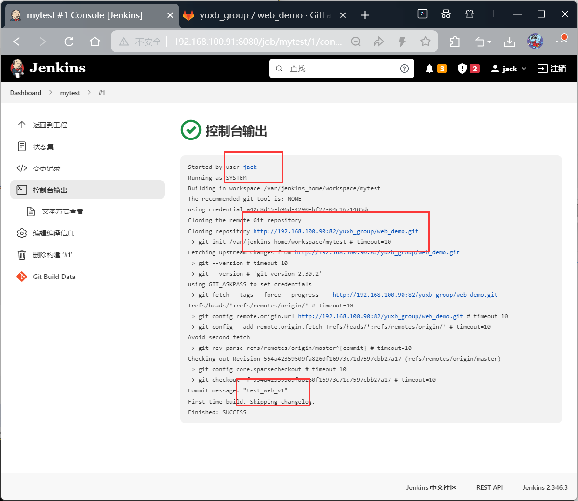The width and height of the screenshot is (578, 501).
Task: Click the browser address bar URL
Action: point(258,42)
